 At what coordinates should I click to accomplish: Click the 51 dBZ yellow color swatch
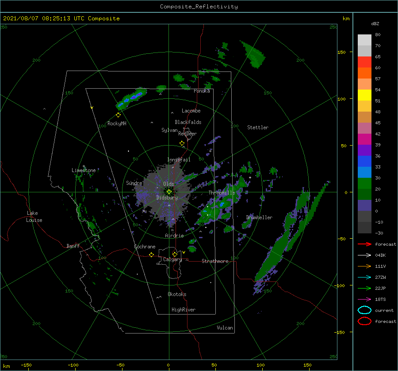(364, 95)
